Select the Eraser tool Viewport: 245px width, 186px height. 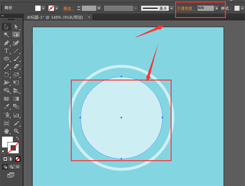click(x=16, y=67)
